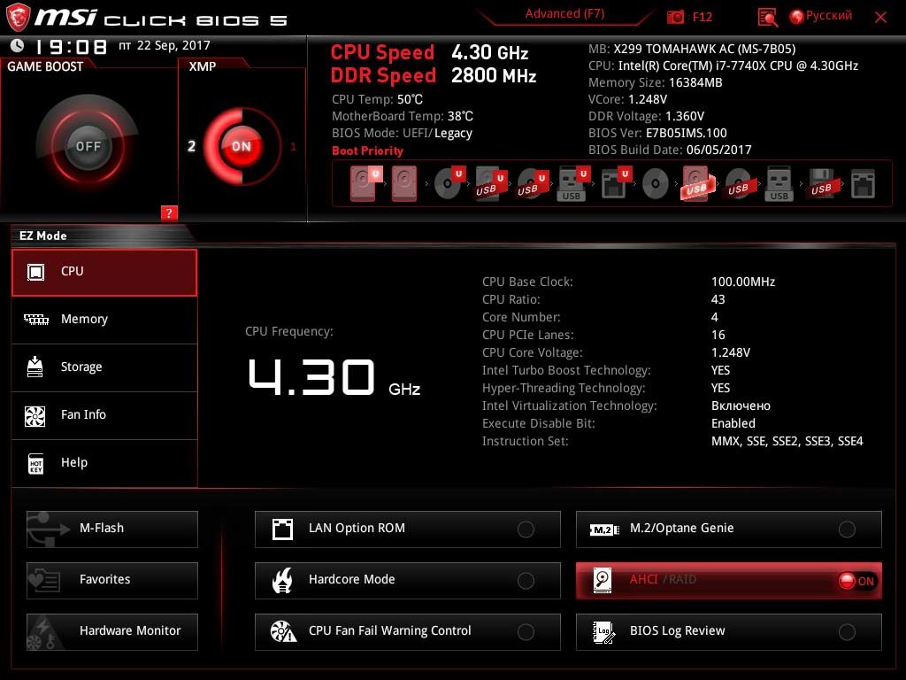Open the Storage section
Image resolution: width=906 pixels, height=680 pixels.
[x=104, y=367]
